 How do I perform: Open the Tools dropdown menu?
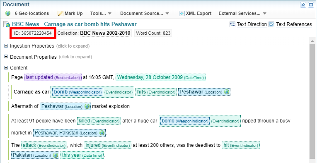(101, 14)
